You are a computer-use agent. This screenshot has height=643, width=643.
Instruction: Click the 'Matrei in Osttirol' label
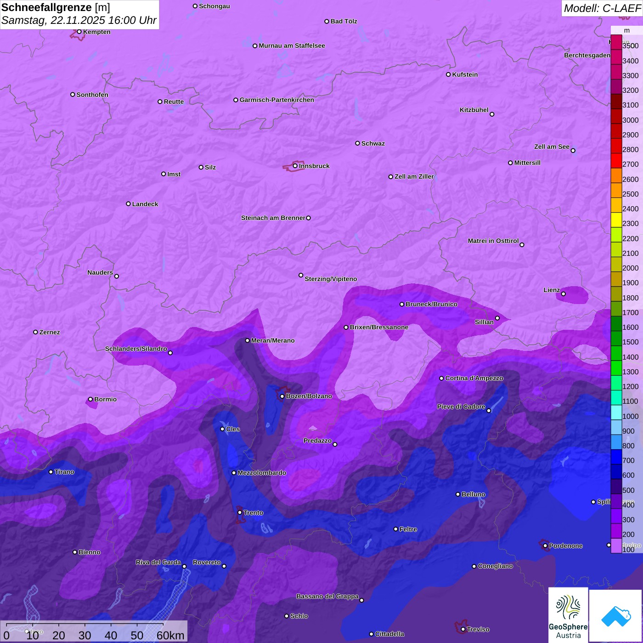(493, 241)
